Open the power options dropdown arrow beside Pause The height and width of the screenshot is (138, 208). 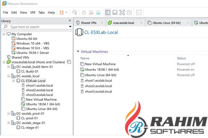pyautogui.click(x=66, y=12)
